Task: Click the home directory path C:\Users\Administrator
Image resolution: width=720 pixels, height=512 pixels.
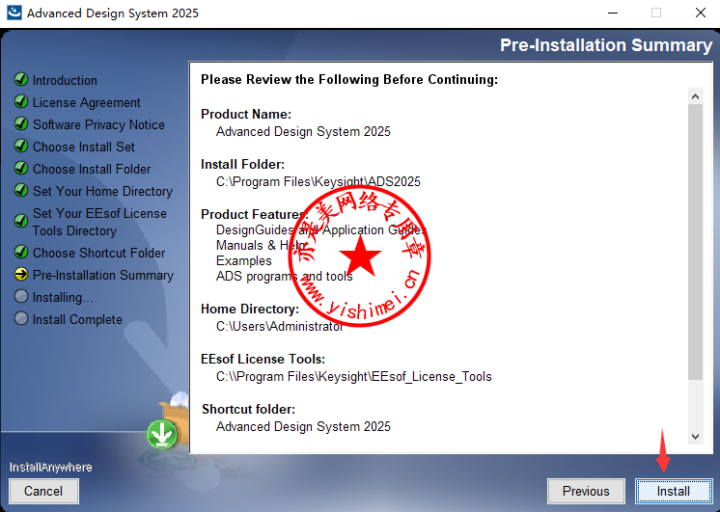Action: coord(280,326)
